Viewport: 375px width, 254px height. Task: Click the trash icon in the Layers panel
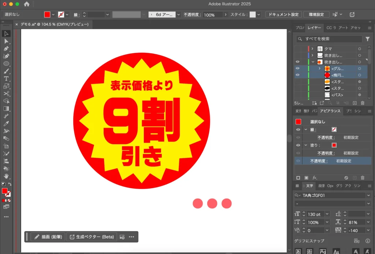(x=363, y=103)
